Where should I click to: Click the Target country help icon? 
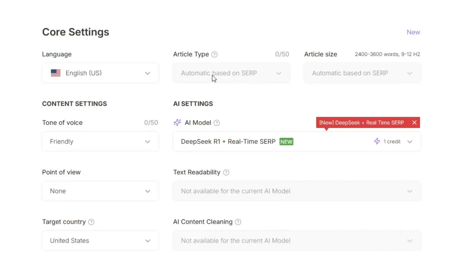91,222
